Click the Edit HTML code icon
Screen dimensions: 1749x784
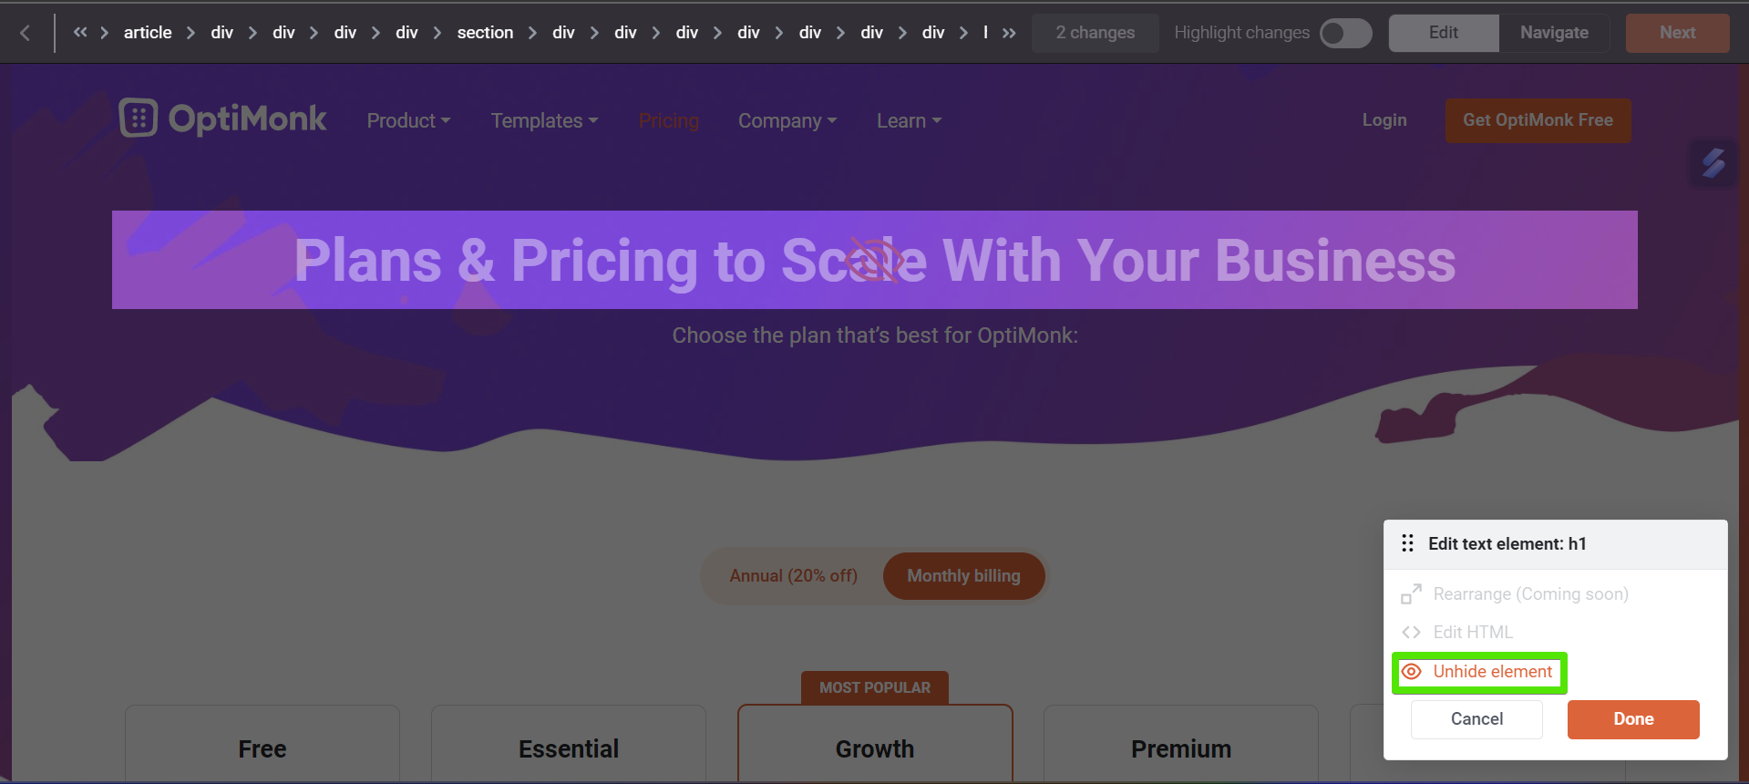point(1411,632)
